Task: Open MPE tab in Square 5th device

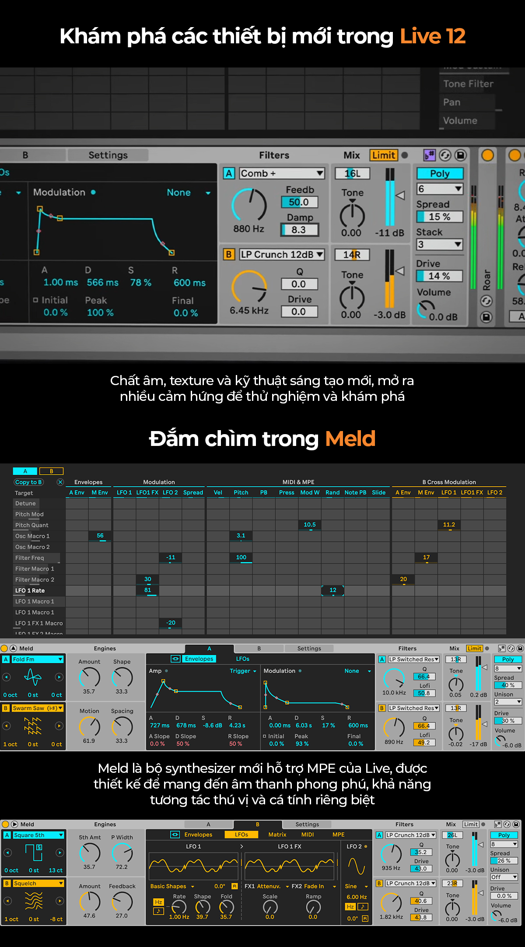Action: [x=339, y=835]
